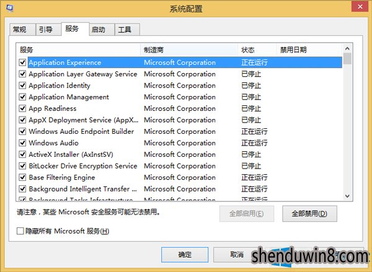The width and height of the screenshot is (372, 272).
Task: Select Application Layer Gateway Service row
Action: [x=185, y=74]
